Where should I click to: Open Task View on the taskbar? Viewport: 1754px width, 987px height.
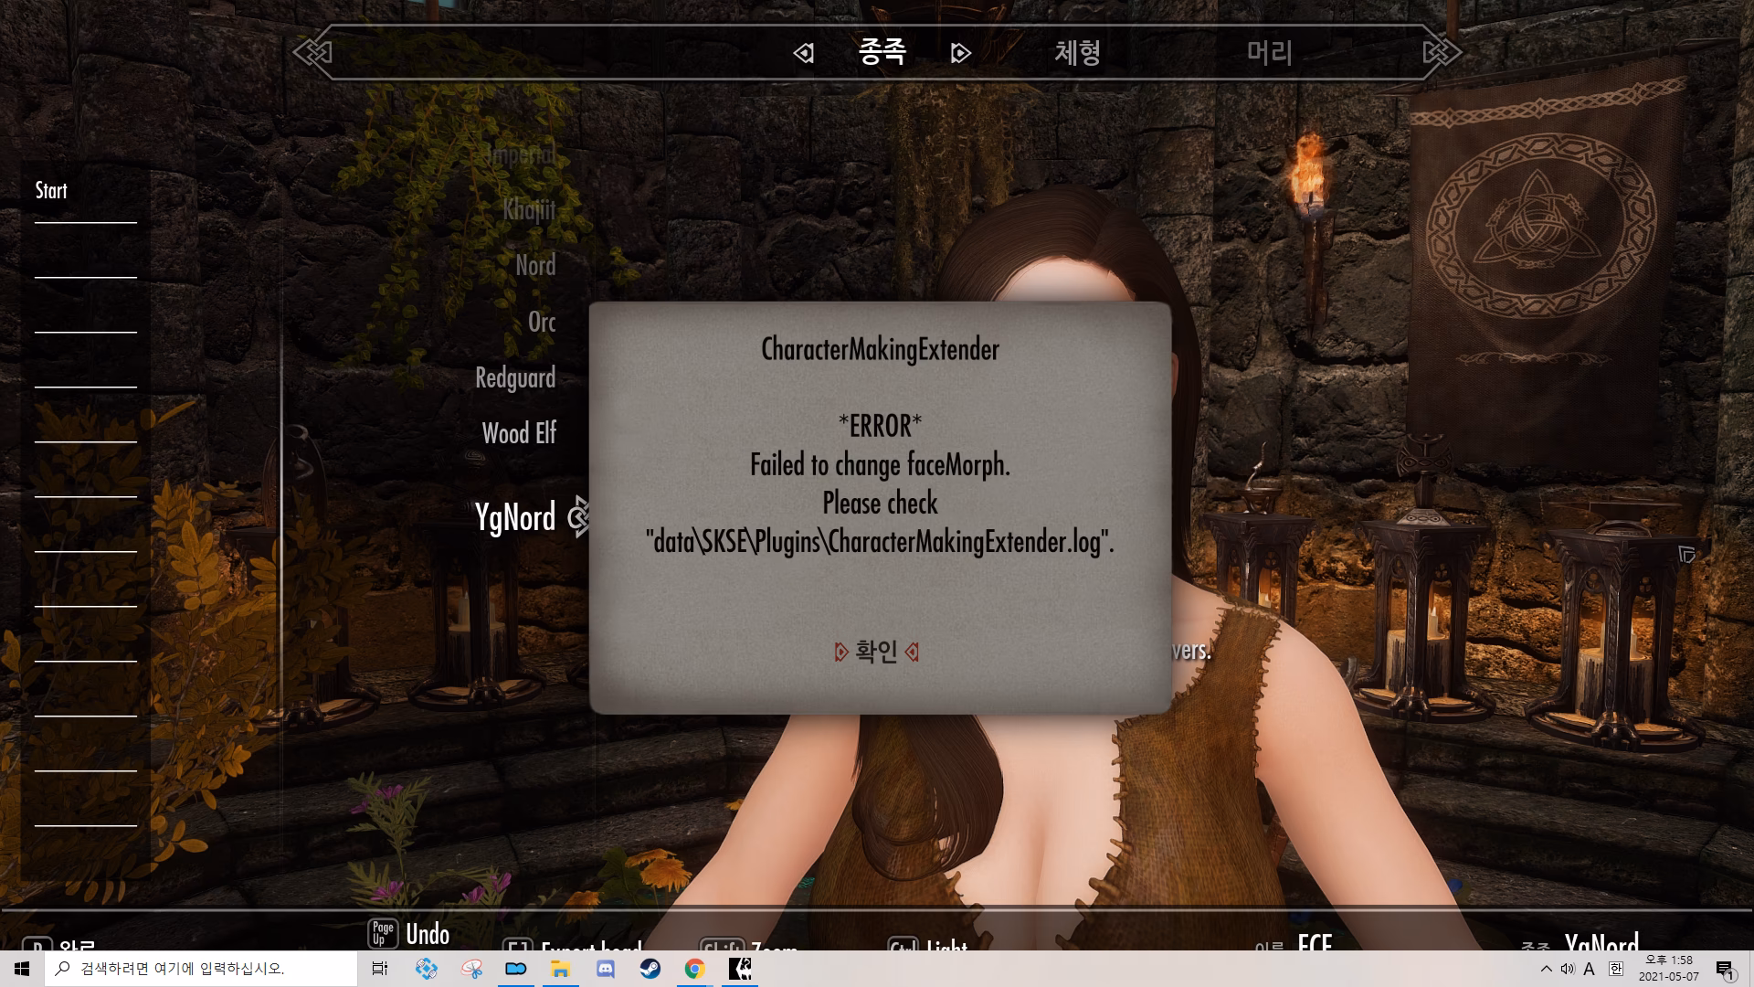point(380,969)
